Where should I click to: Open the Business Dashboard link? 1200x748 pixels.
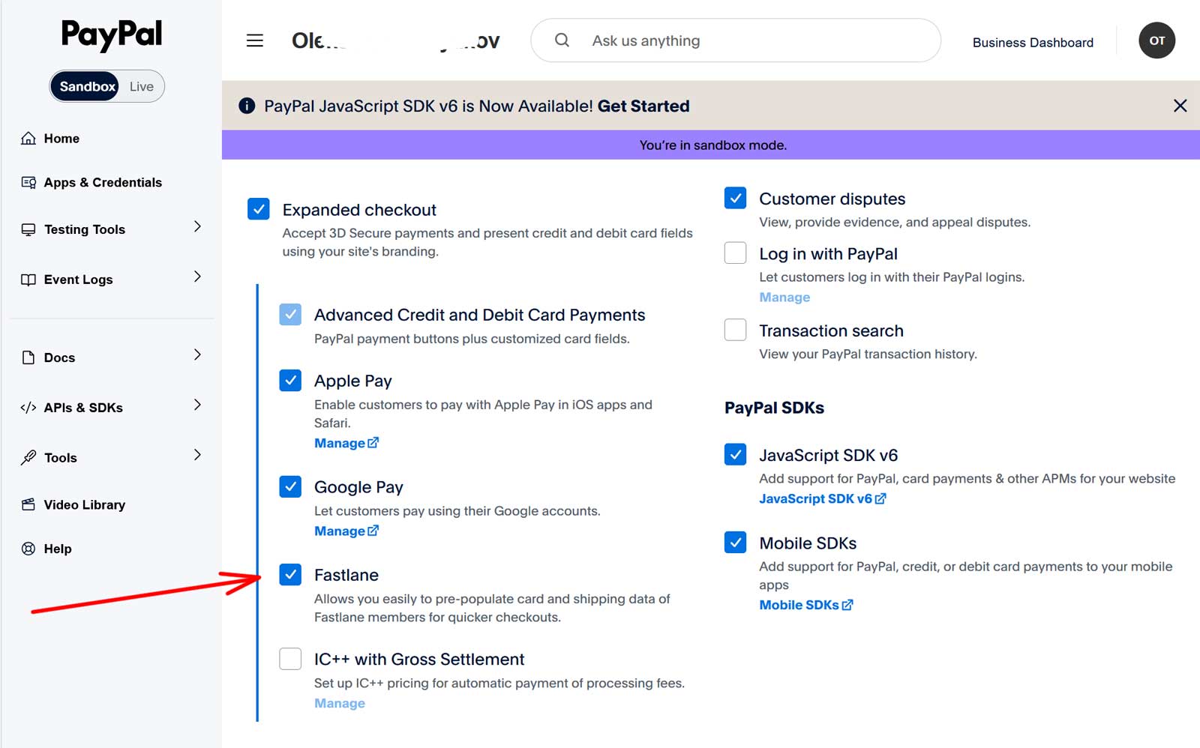(x=1033, y=43)
